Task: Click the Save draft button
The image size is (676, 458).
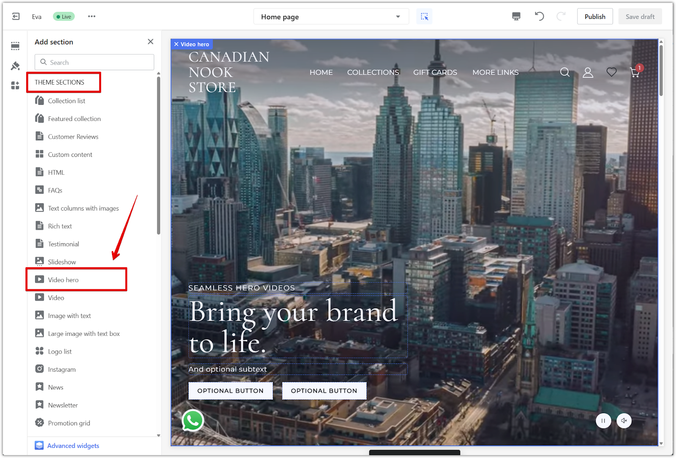Action: (640, 16)
